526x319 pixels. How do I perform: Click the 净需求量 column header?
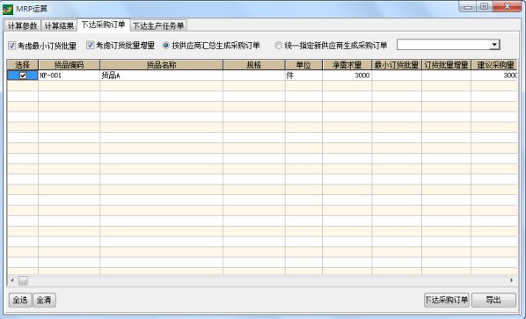point(347,65)
